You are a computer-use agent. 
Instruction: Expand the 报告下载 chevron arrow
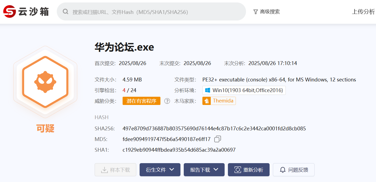coord(216,170)
